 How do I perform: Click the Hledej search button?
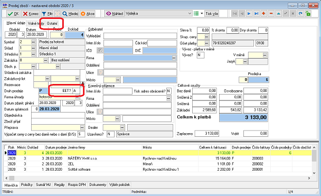tap(70, 14)
